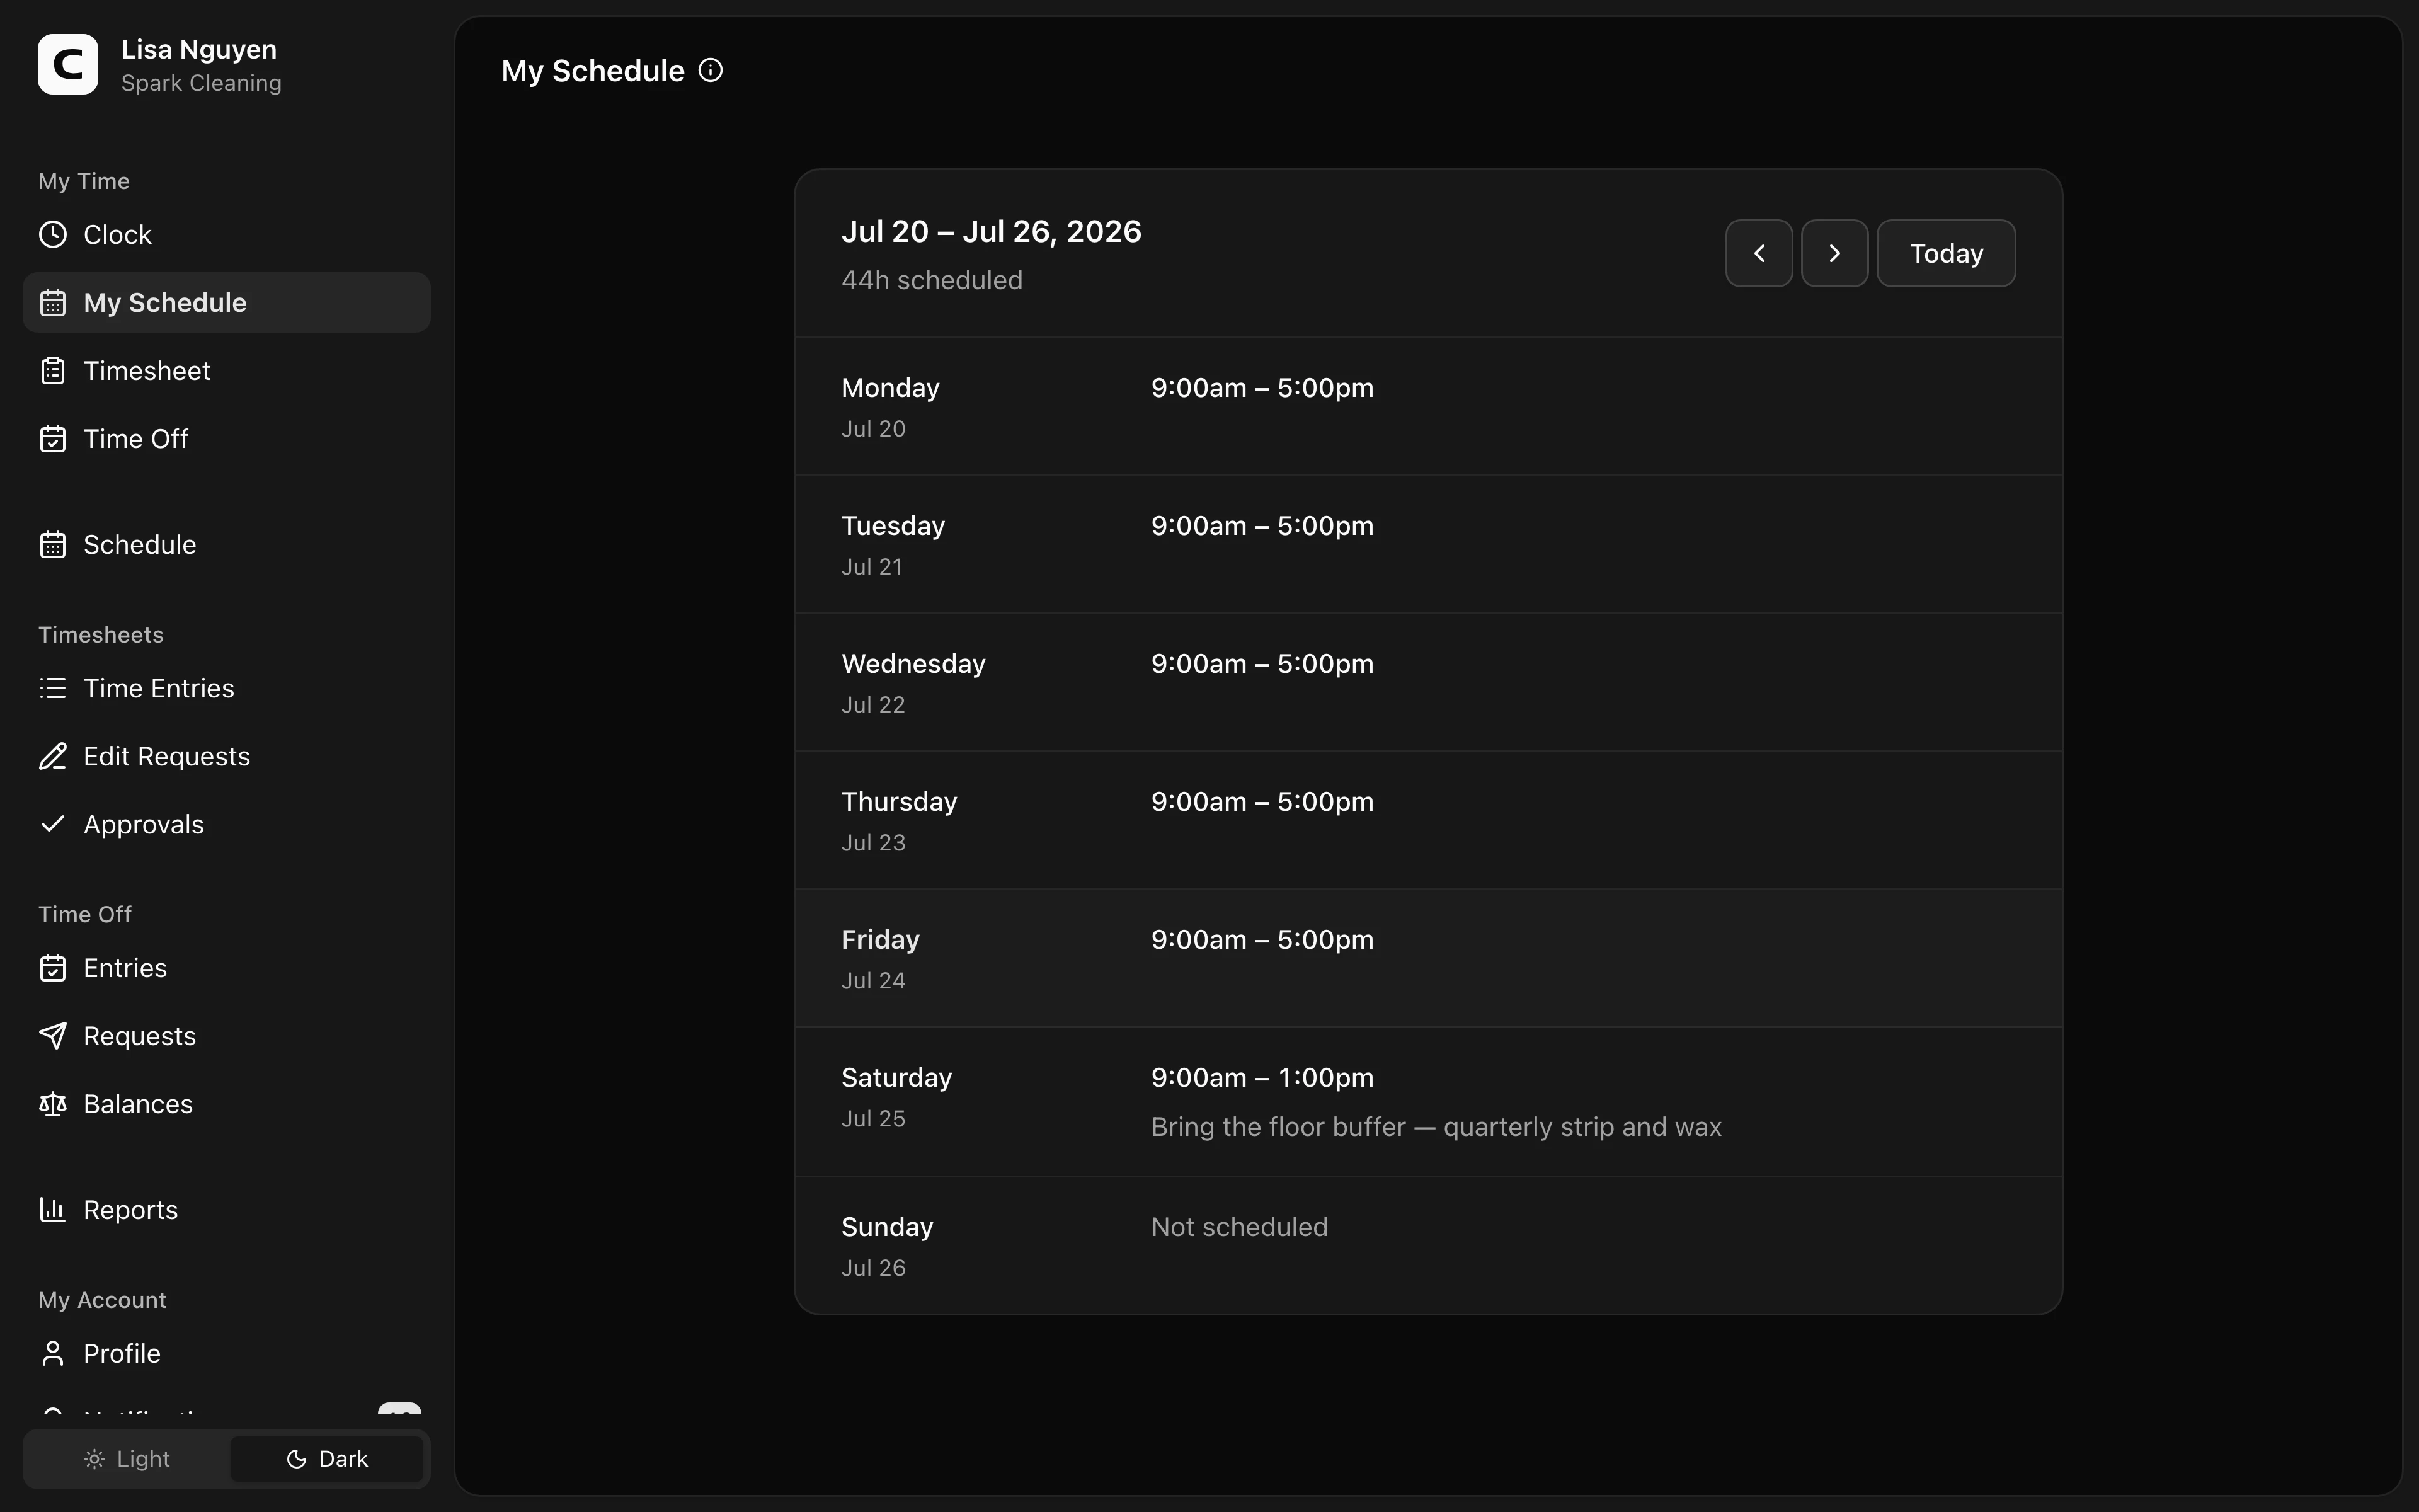
Task: Open the info icon beside My Schedule
Action: tap(711, 70)
